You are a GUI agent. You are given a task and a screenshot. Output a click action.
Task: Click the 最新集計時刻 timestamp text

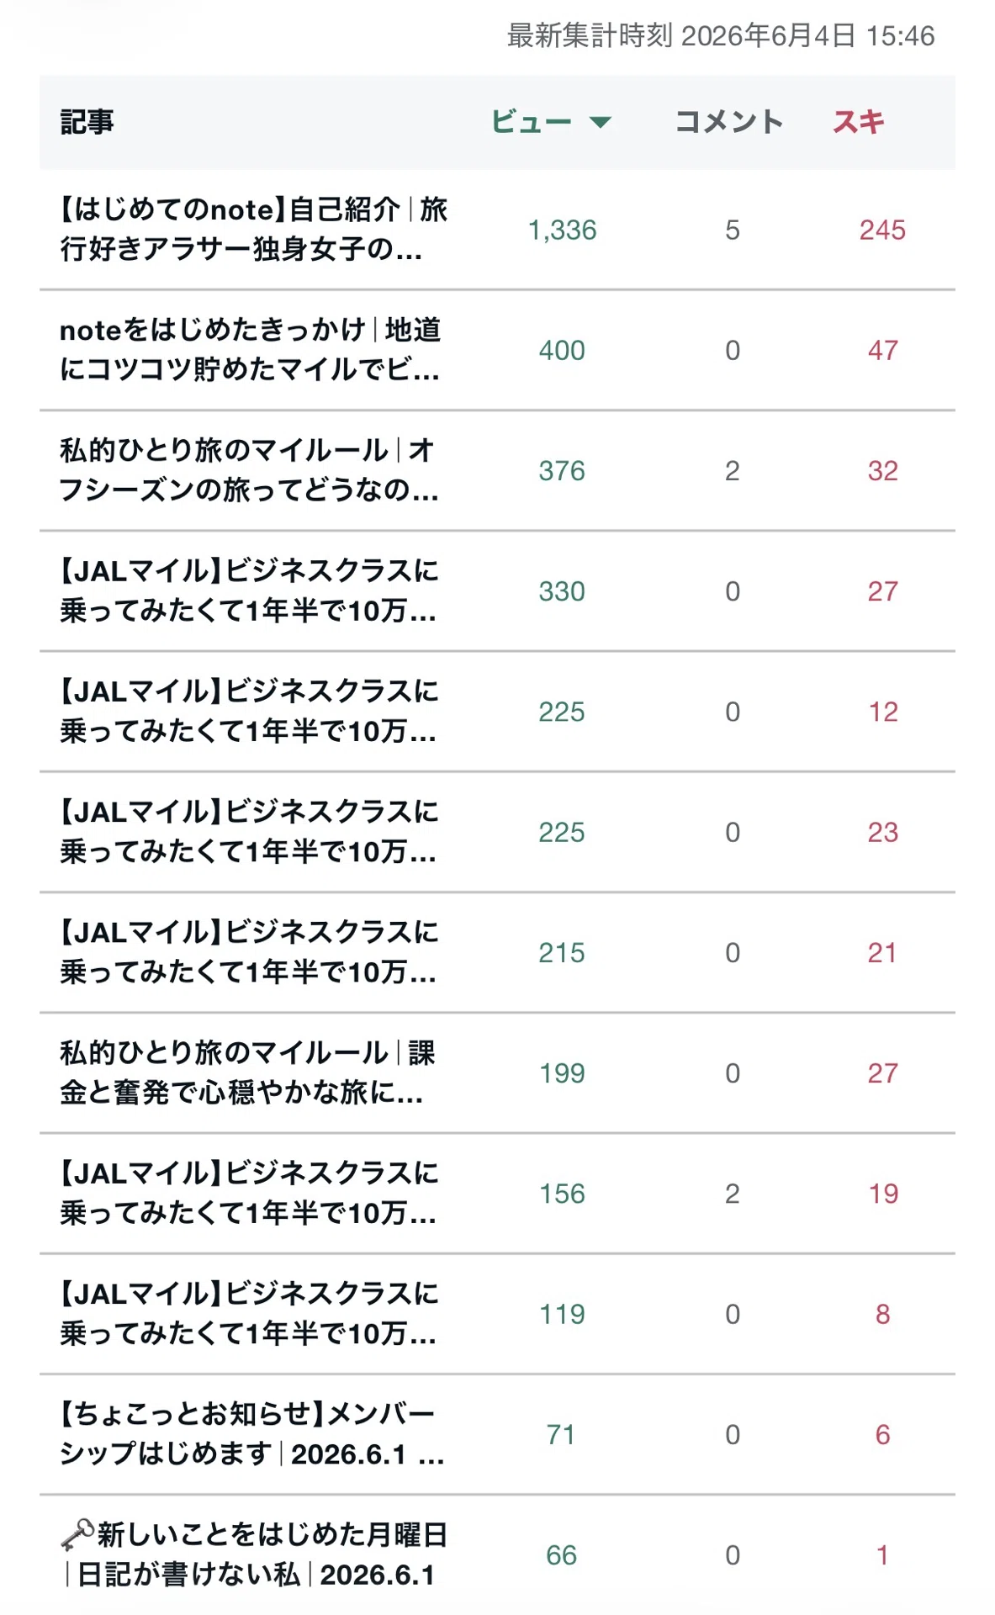pos(721,35)
